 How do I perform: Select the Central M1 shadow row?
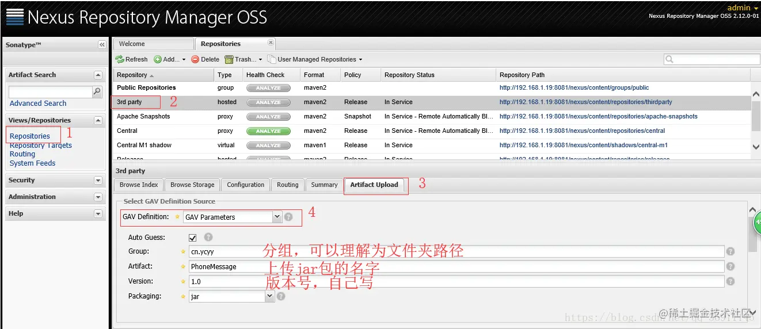(x=432, y=146)
